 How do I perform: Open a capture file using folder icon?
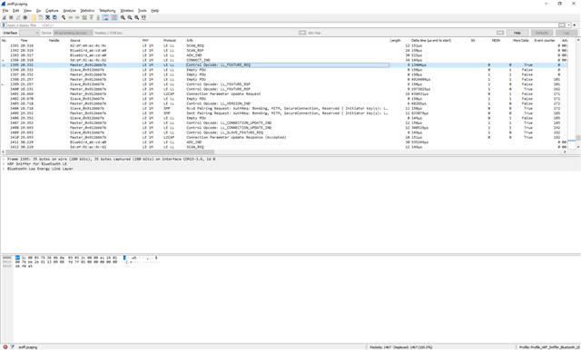[34, 17]
